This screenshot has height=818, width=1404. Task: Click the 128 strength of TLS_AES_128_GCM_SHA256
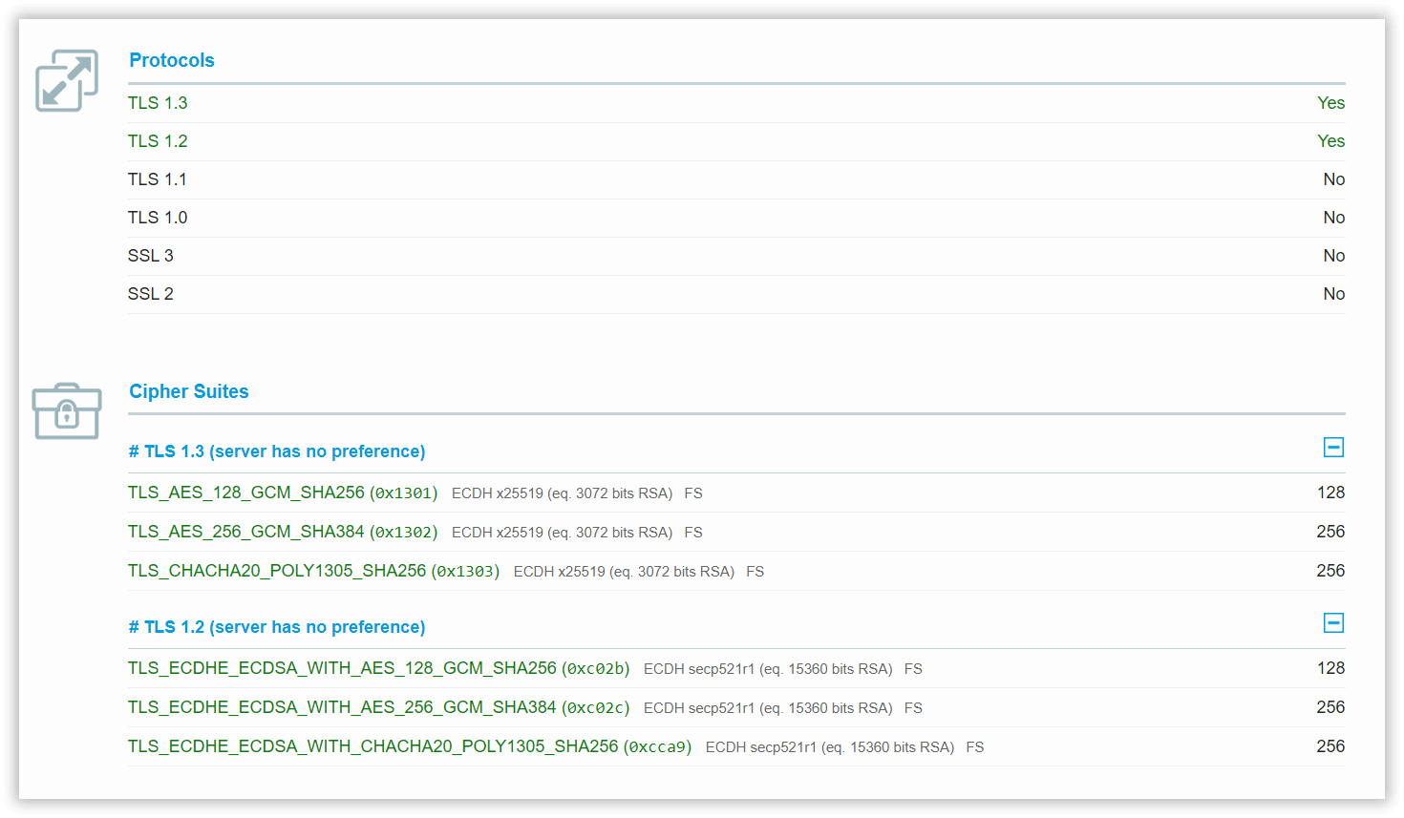(x=1330, y=493)
